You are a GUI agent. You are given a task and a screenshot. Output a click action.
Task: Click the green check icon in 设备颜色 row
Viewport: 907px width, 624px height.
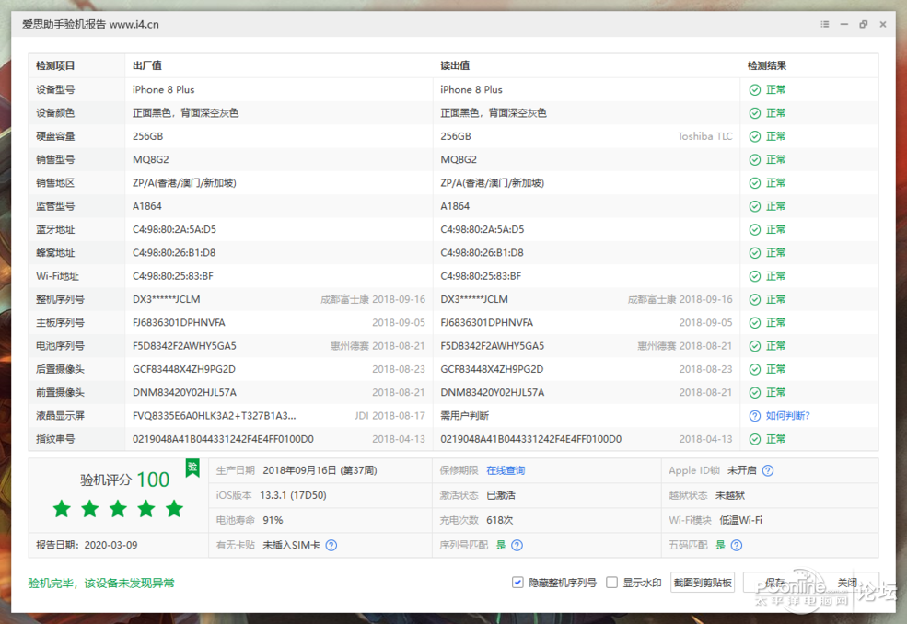(x=755, y=113)
